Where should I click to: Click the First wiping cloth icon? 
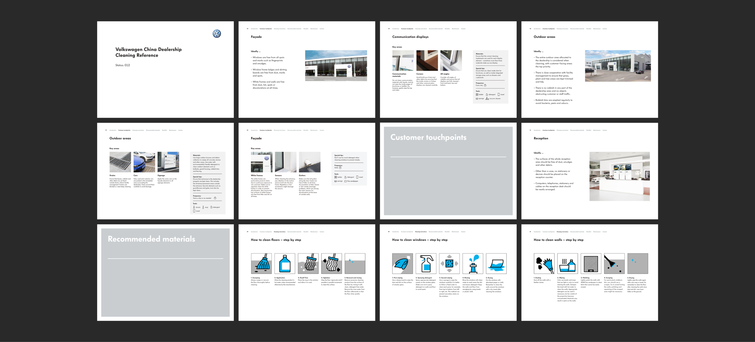coord(403,264)
